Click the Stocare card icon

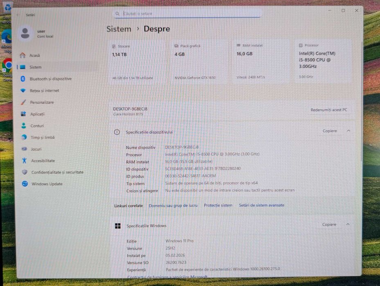[114, 46]
